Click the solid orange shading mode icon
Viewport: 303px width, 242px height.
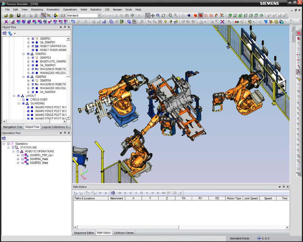195,15
